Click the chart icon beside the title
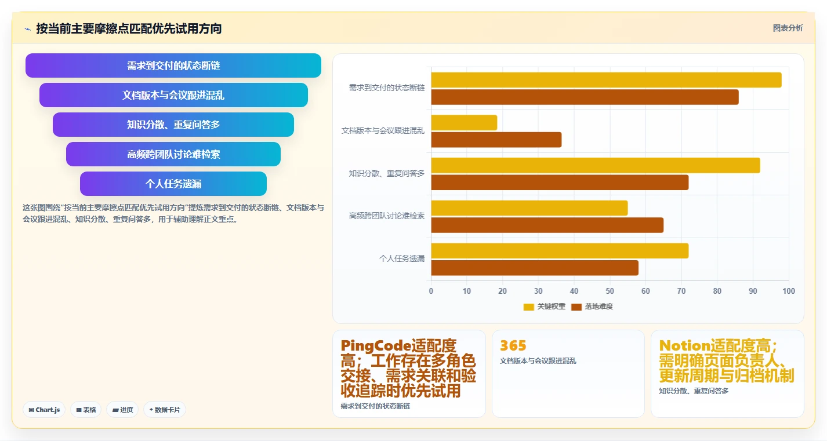Image resolution: width=827 pixels, height=441 pixels. [x=27, y=29]
